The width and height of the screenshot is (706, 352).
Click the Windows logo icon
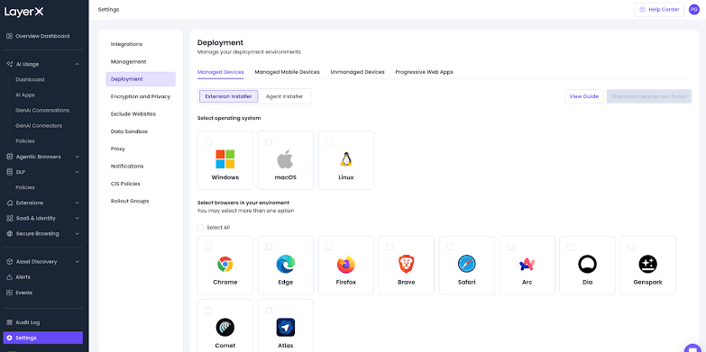(225, 159)
